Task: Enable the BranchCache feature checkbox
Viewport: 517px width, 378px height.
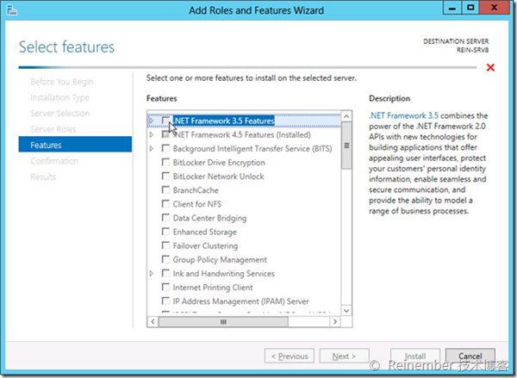Action: [x=165, y=189]
